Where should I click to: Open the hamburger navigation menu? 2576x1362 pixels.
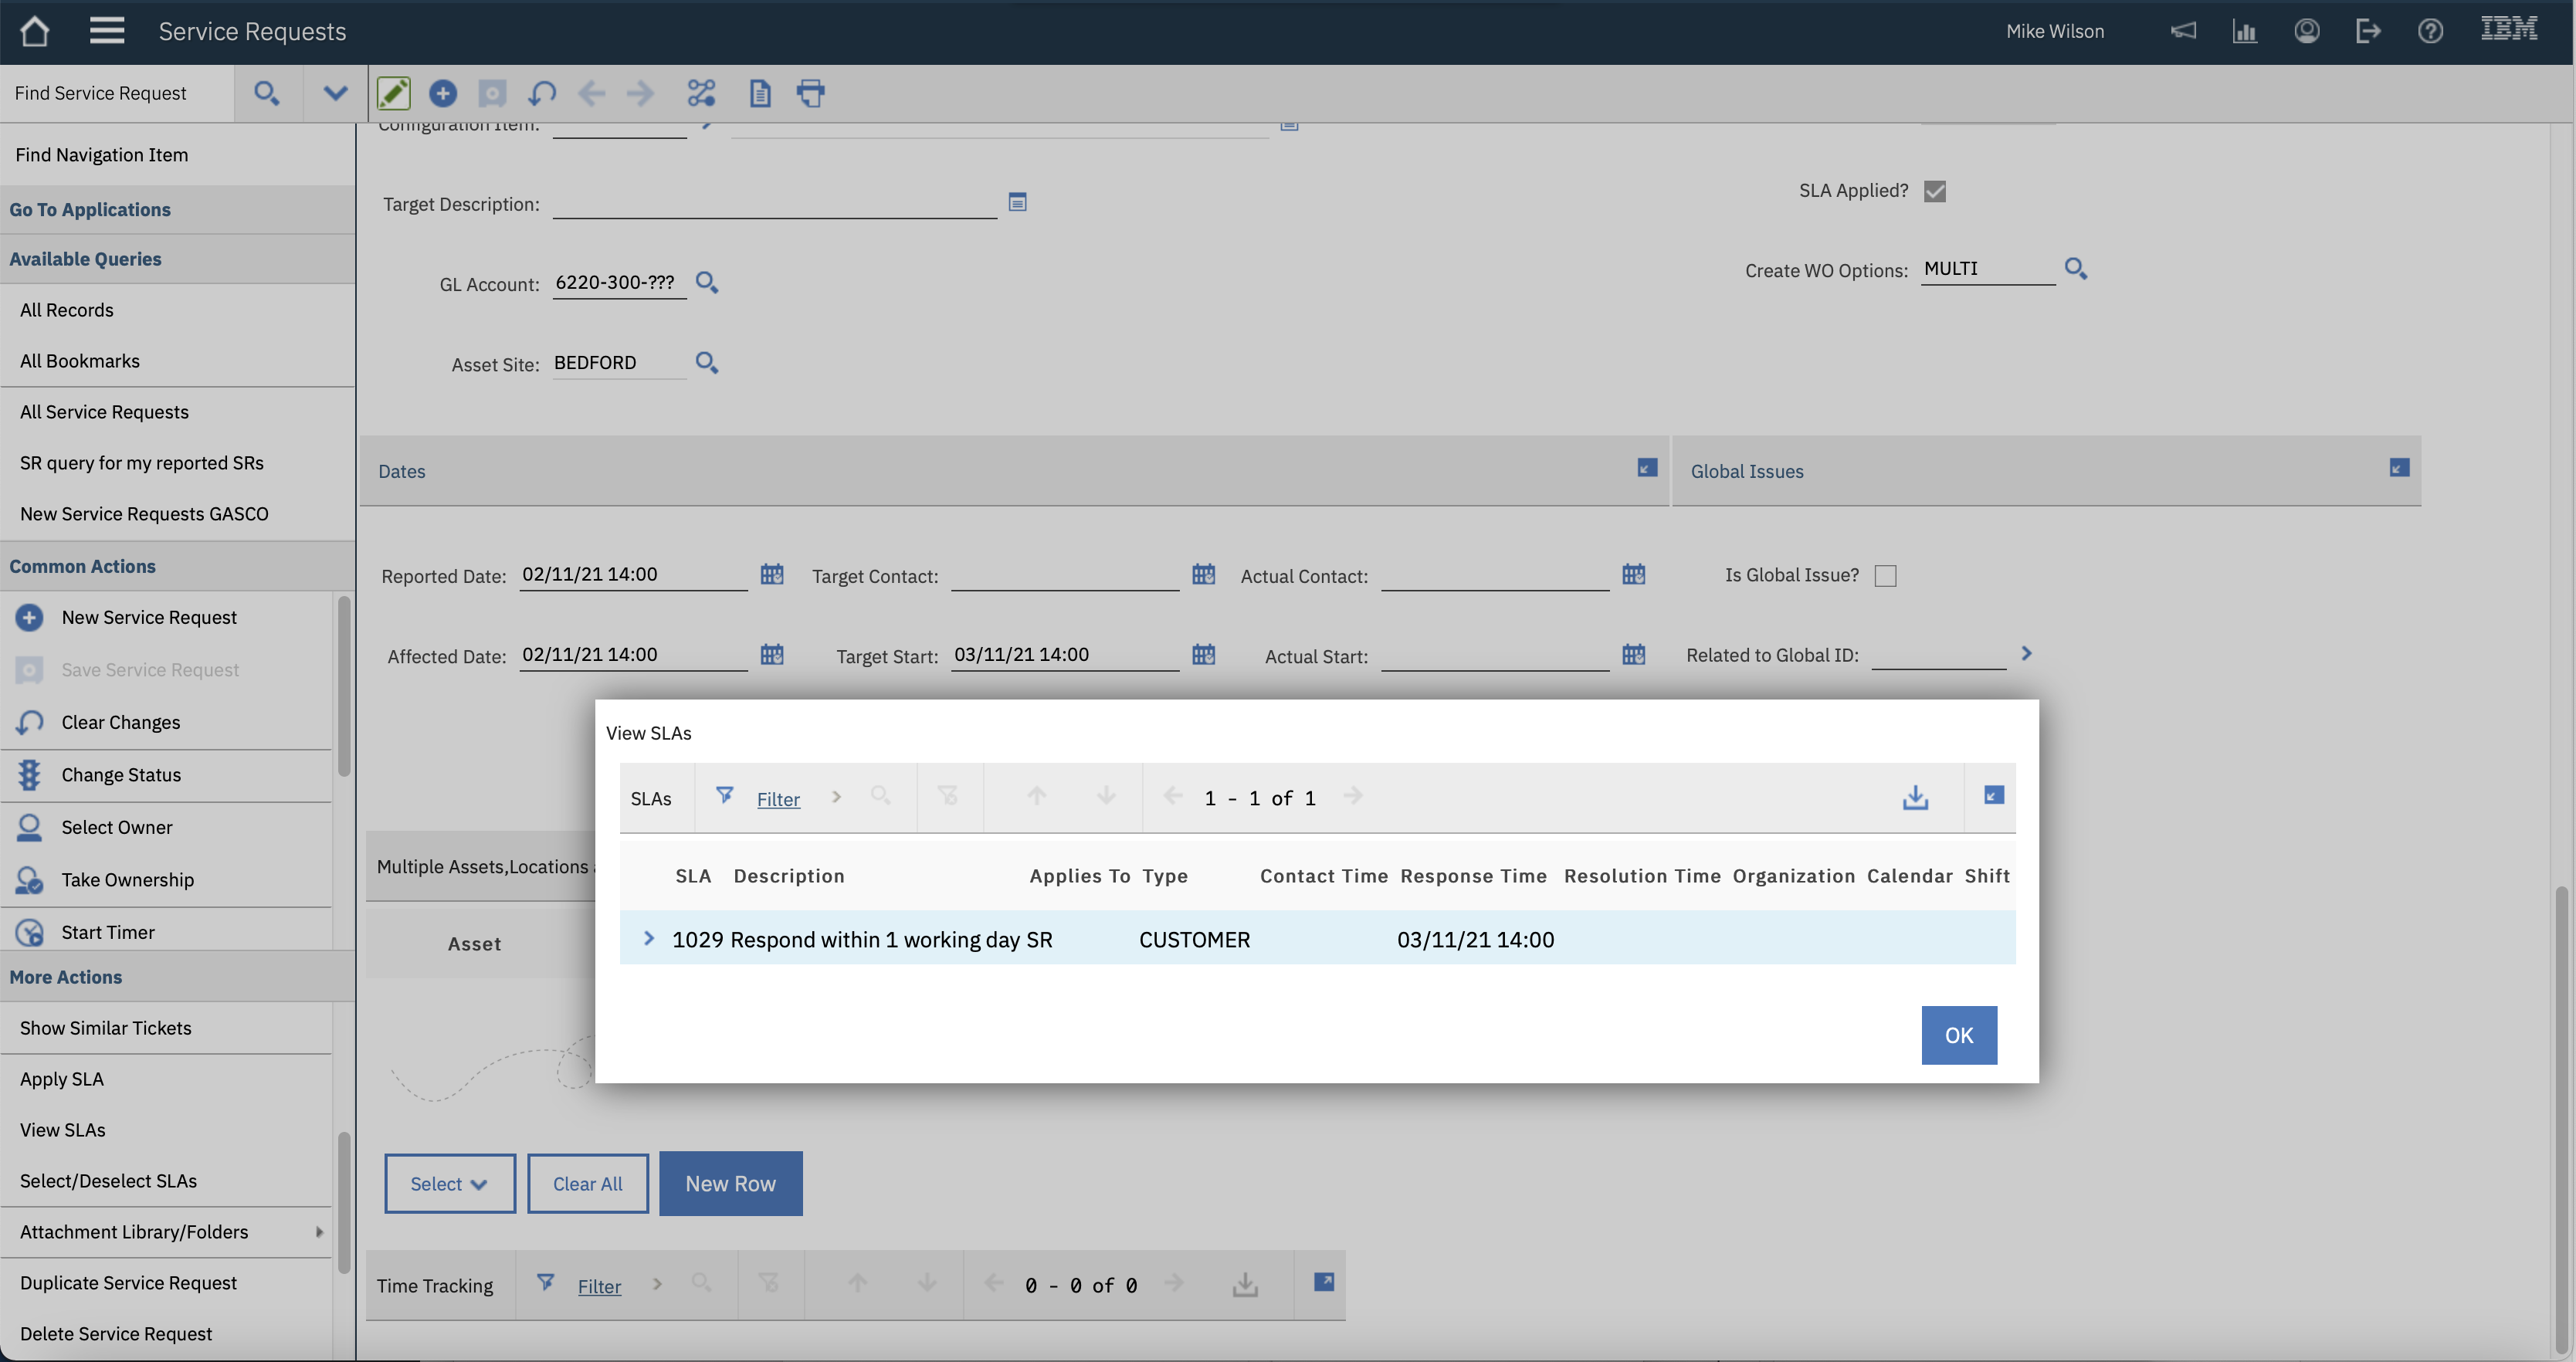pyautogui.click(x=107, y=31)
